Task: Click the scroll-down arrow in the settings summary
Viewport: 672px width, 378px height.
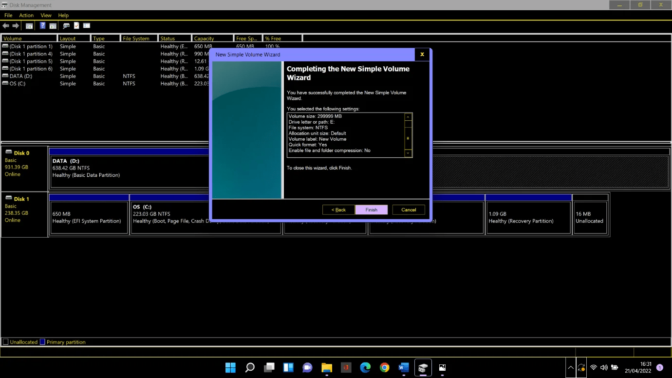Action: (408, 153)
